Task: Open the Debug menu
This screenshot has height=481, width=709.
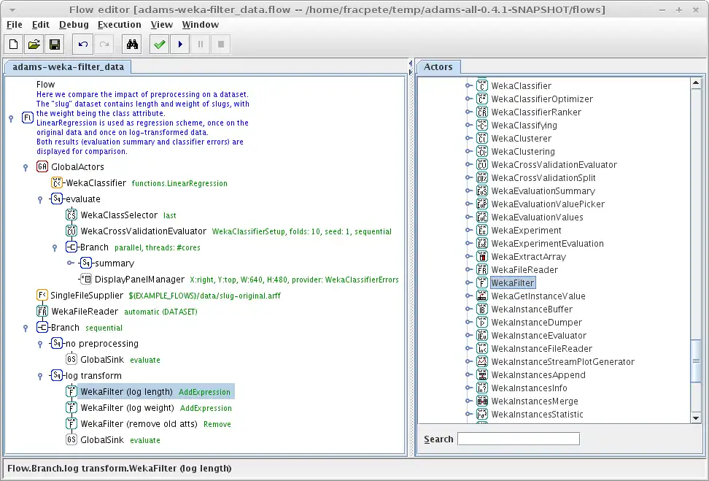Action: (74, 25)
